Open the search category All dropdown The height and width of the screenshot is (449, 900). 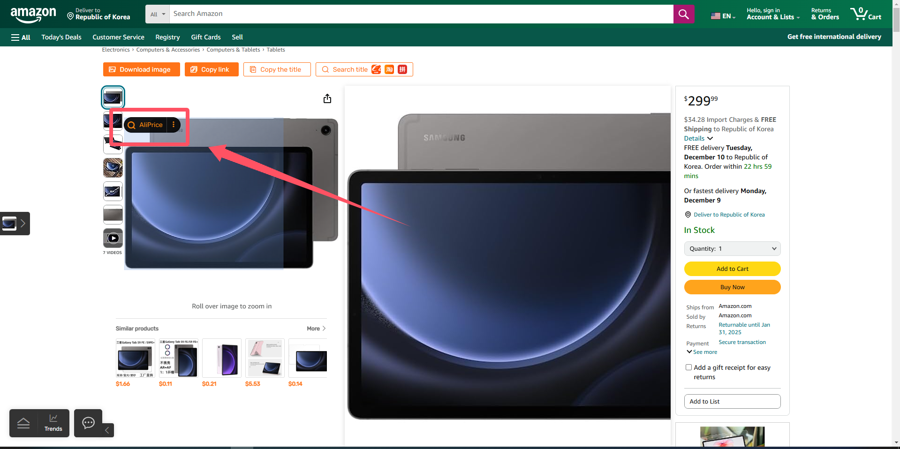click(158, 14)
